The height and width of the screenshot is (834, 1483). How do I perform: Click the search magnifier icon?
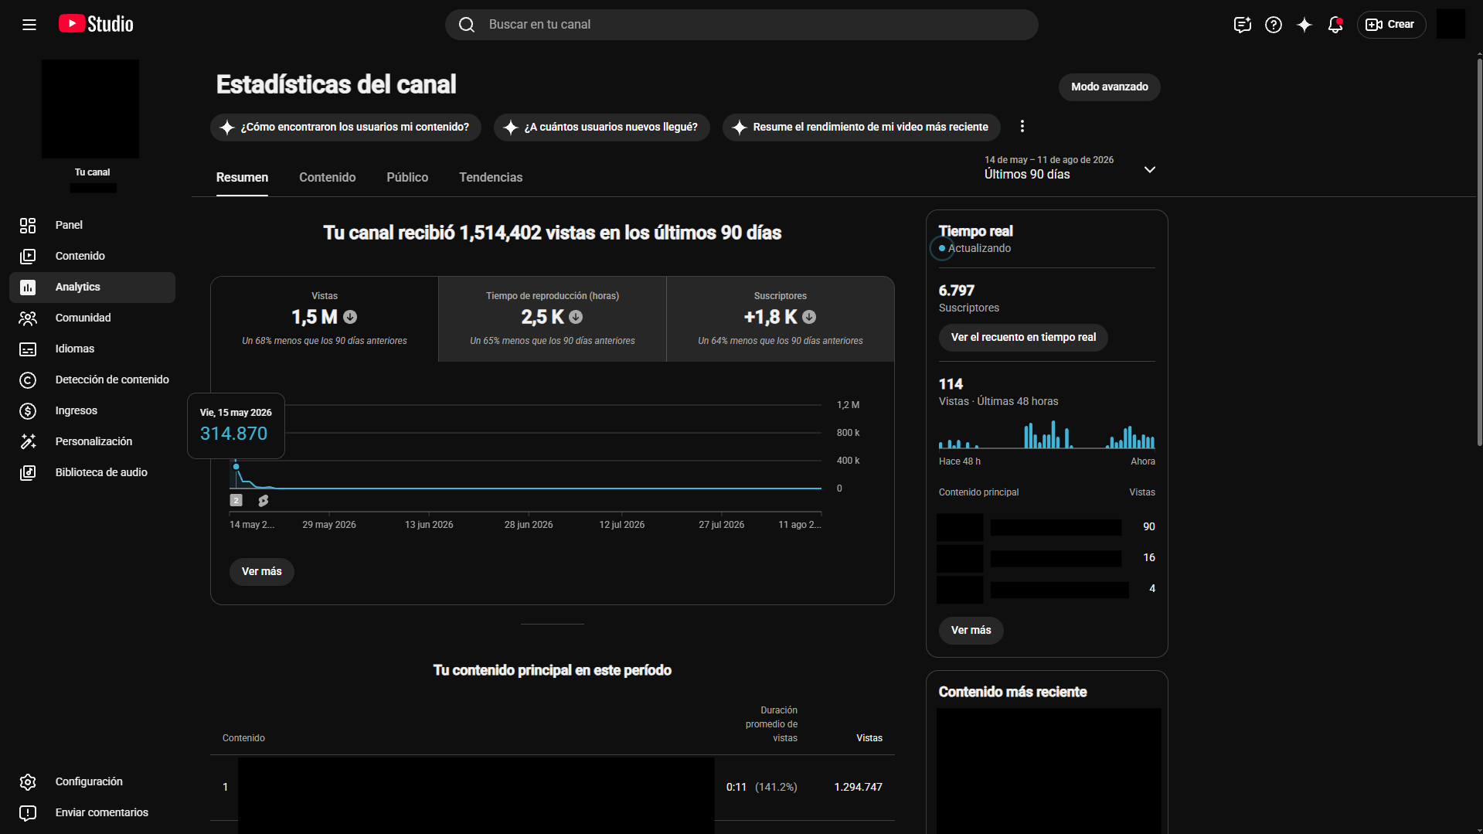[x=467, y=25]
